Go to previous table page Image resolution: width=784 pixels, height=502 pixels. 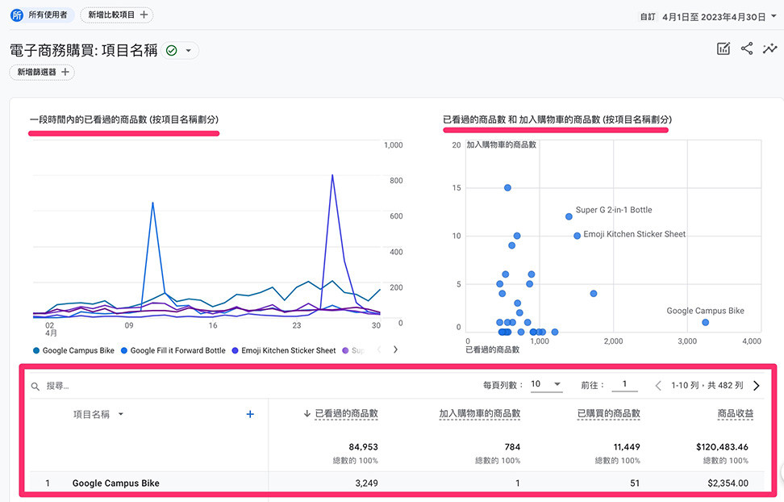coord(658,386)
